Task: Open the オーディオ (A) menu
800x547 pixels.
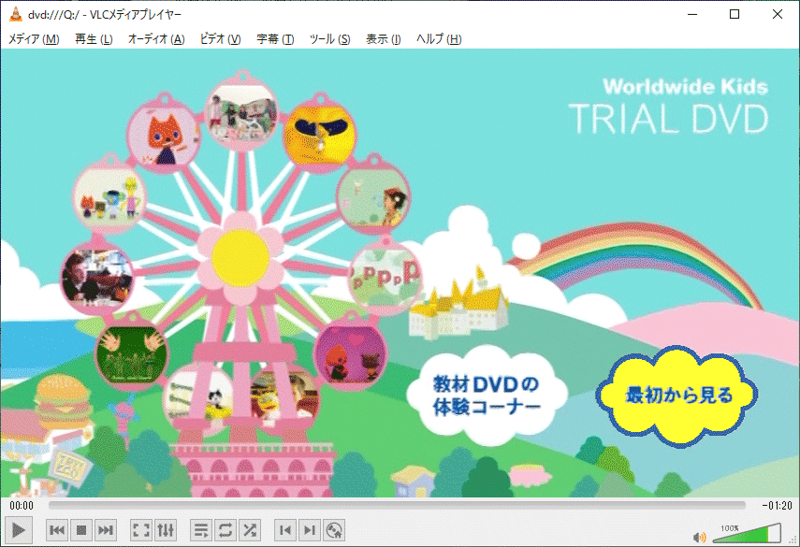Action: pos(156,39)
